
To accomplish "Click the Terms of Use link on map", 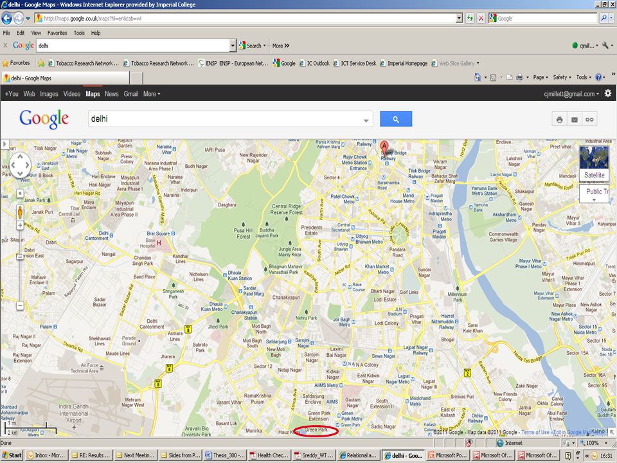I will click(x=535, y=432).
